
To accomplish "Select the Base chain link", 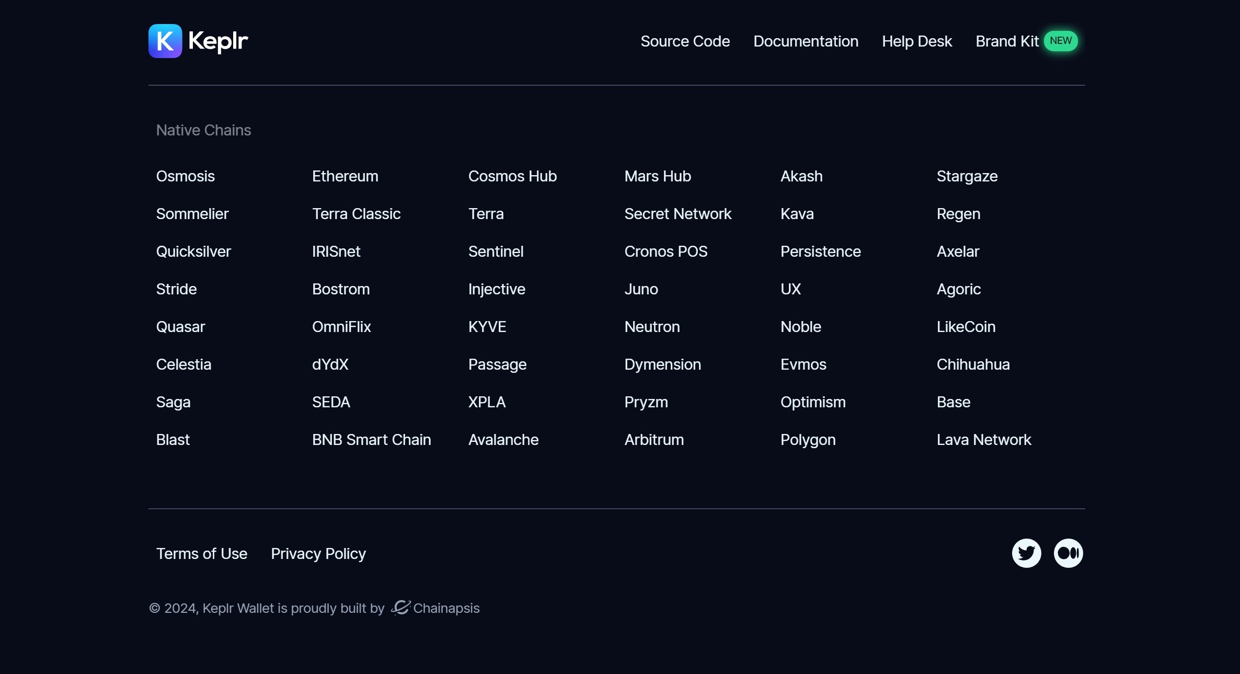I will coord(954,402).
